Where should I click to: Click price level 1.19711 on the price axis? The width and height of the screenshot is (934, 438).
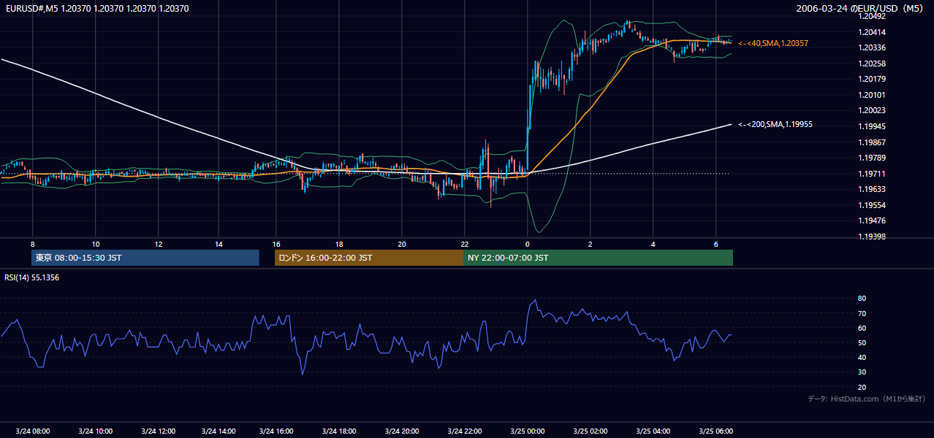[871, 174]
